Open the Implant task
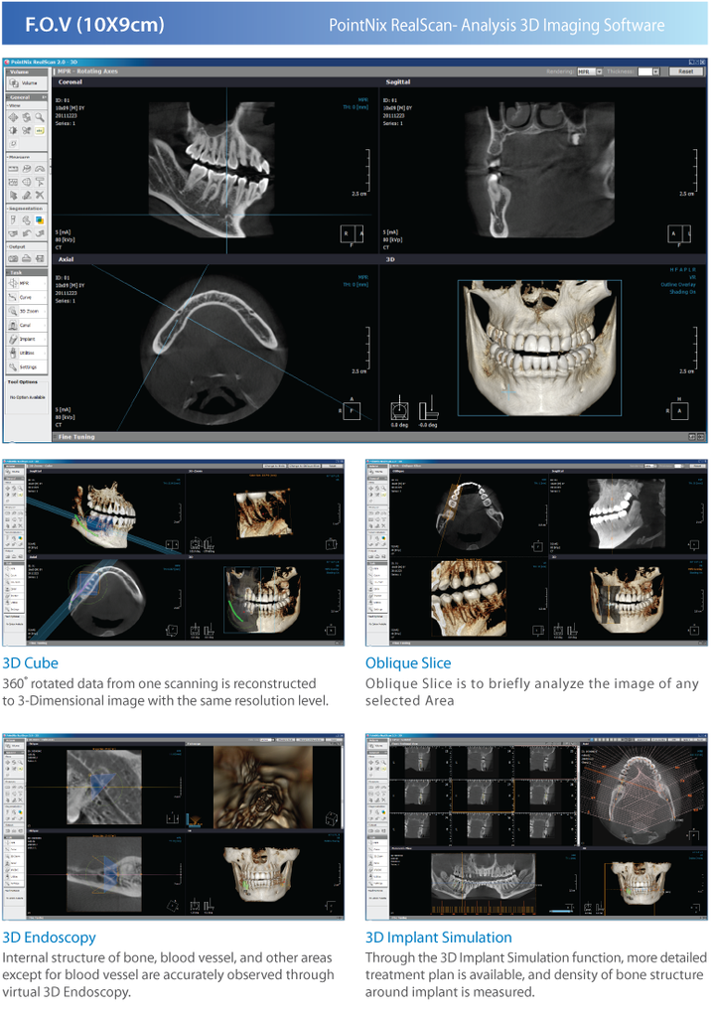Viewport: 712px width, 1017px height. click(x=26, y=339)
